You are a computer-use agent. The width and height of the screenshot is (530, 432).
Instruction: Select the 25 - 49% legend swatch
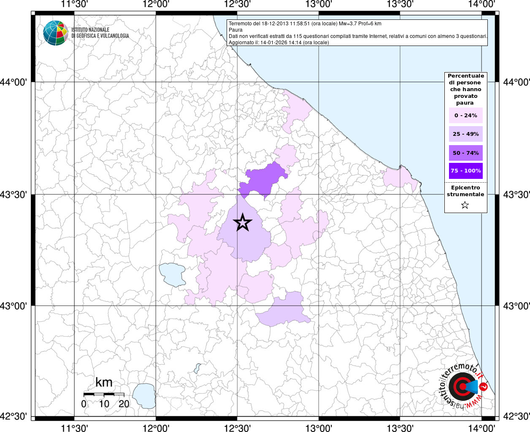click(x=465, y=134)
